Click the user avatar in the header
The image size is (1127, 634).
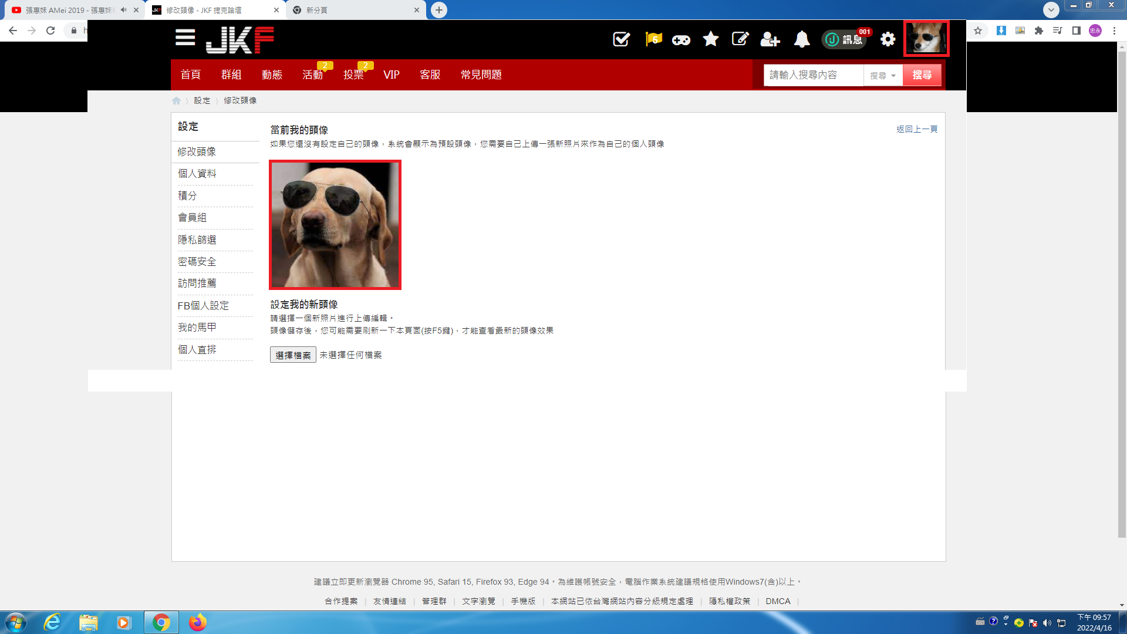click(926, 39)
